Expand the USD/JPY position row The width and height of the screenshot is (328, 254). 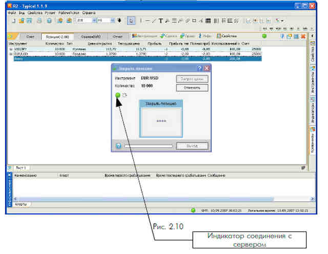pos(11,49)
